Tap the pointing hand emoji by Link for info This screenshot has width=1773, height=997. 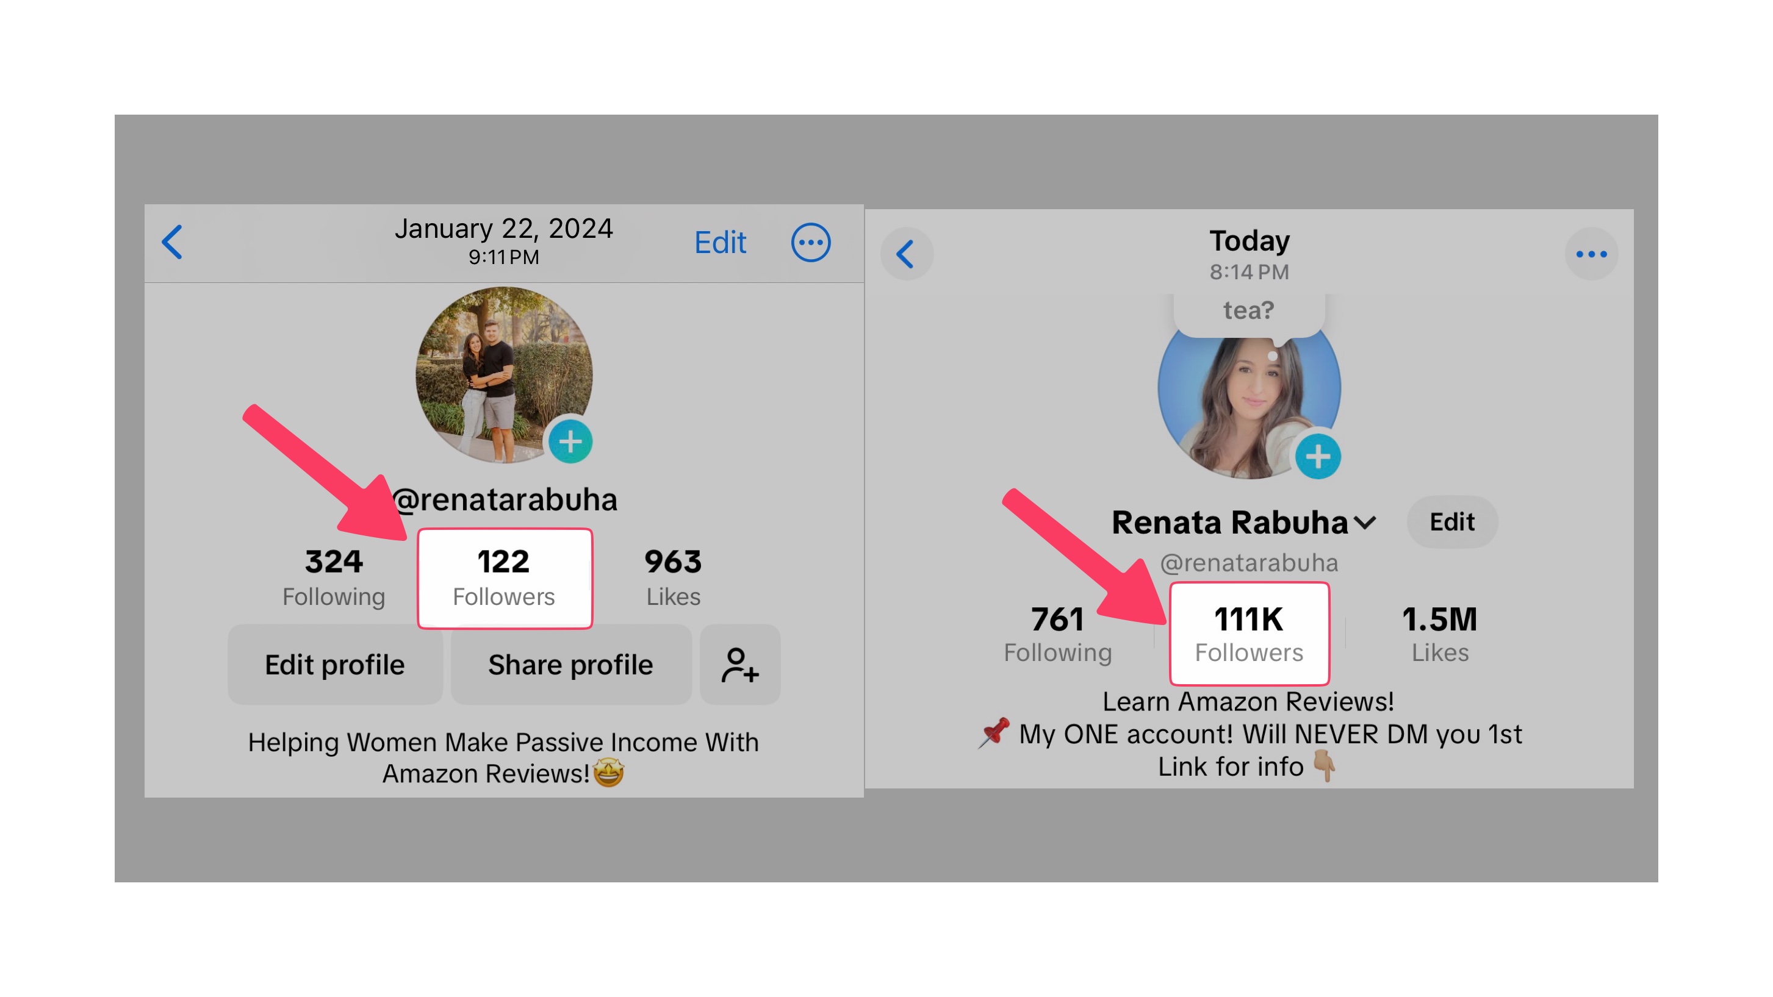point(1323,766)
